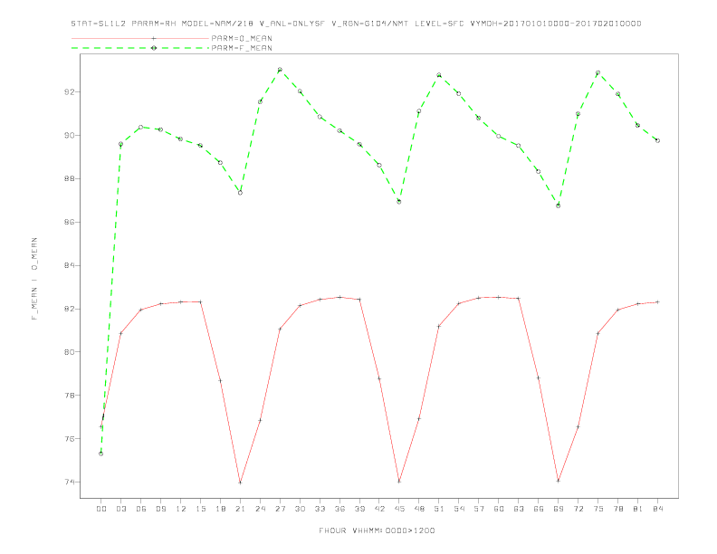Click x-axis tick label 24
Viewport: 717px width, 554px height.
pos(260,509)
